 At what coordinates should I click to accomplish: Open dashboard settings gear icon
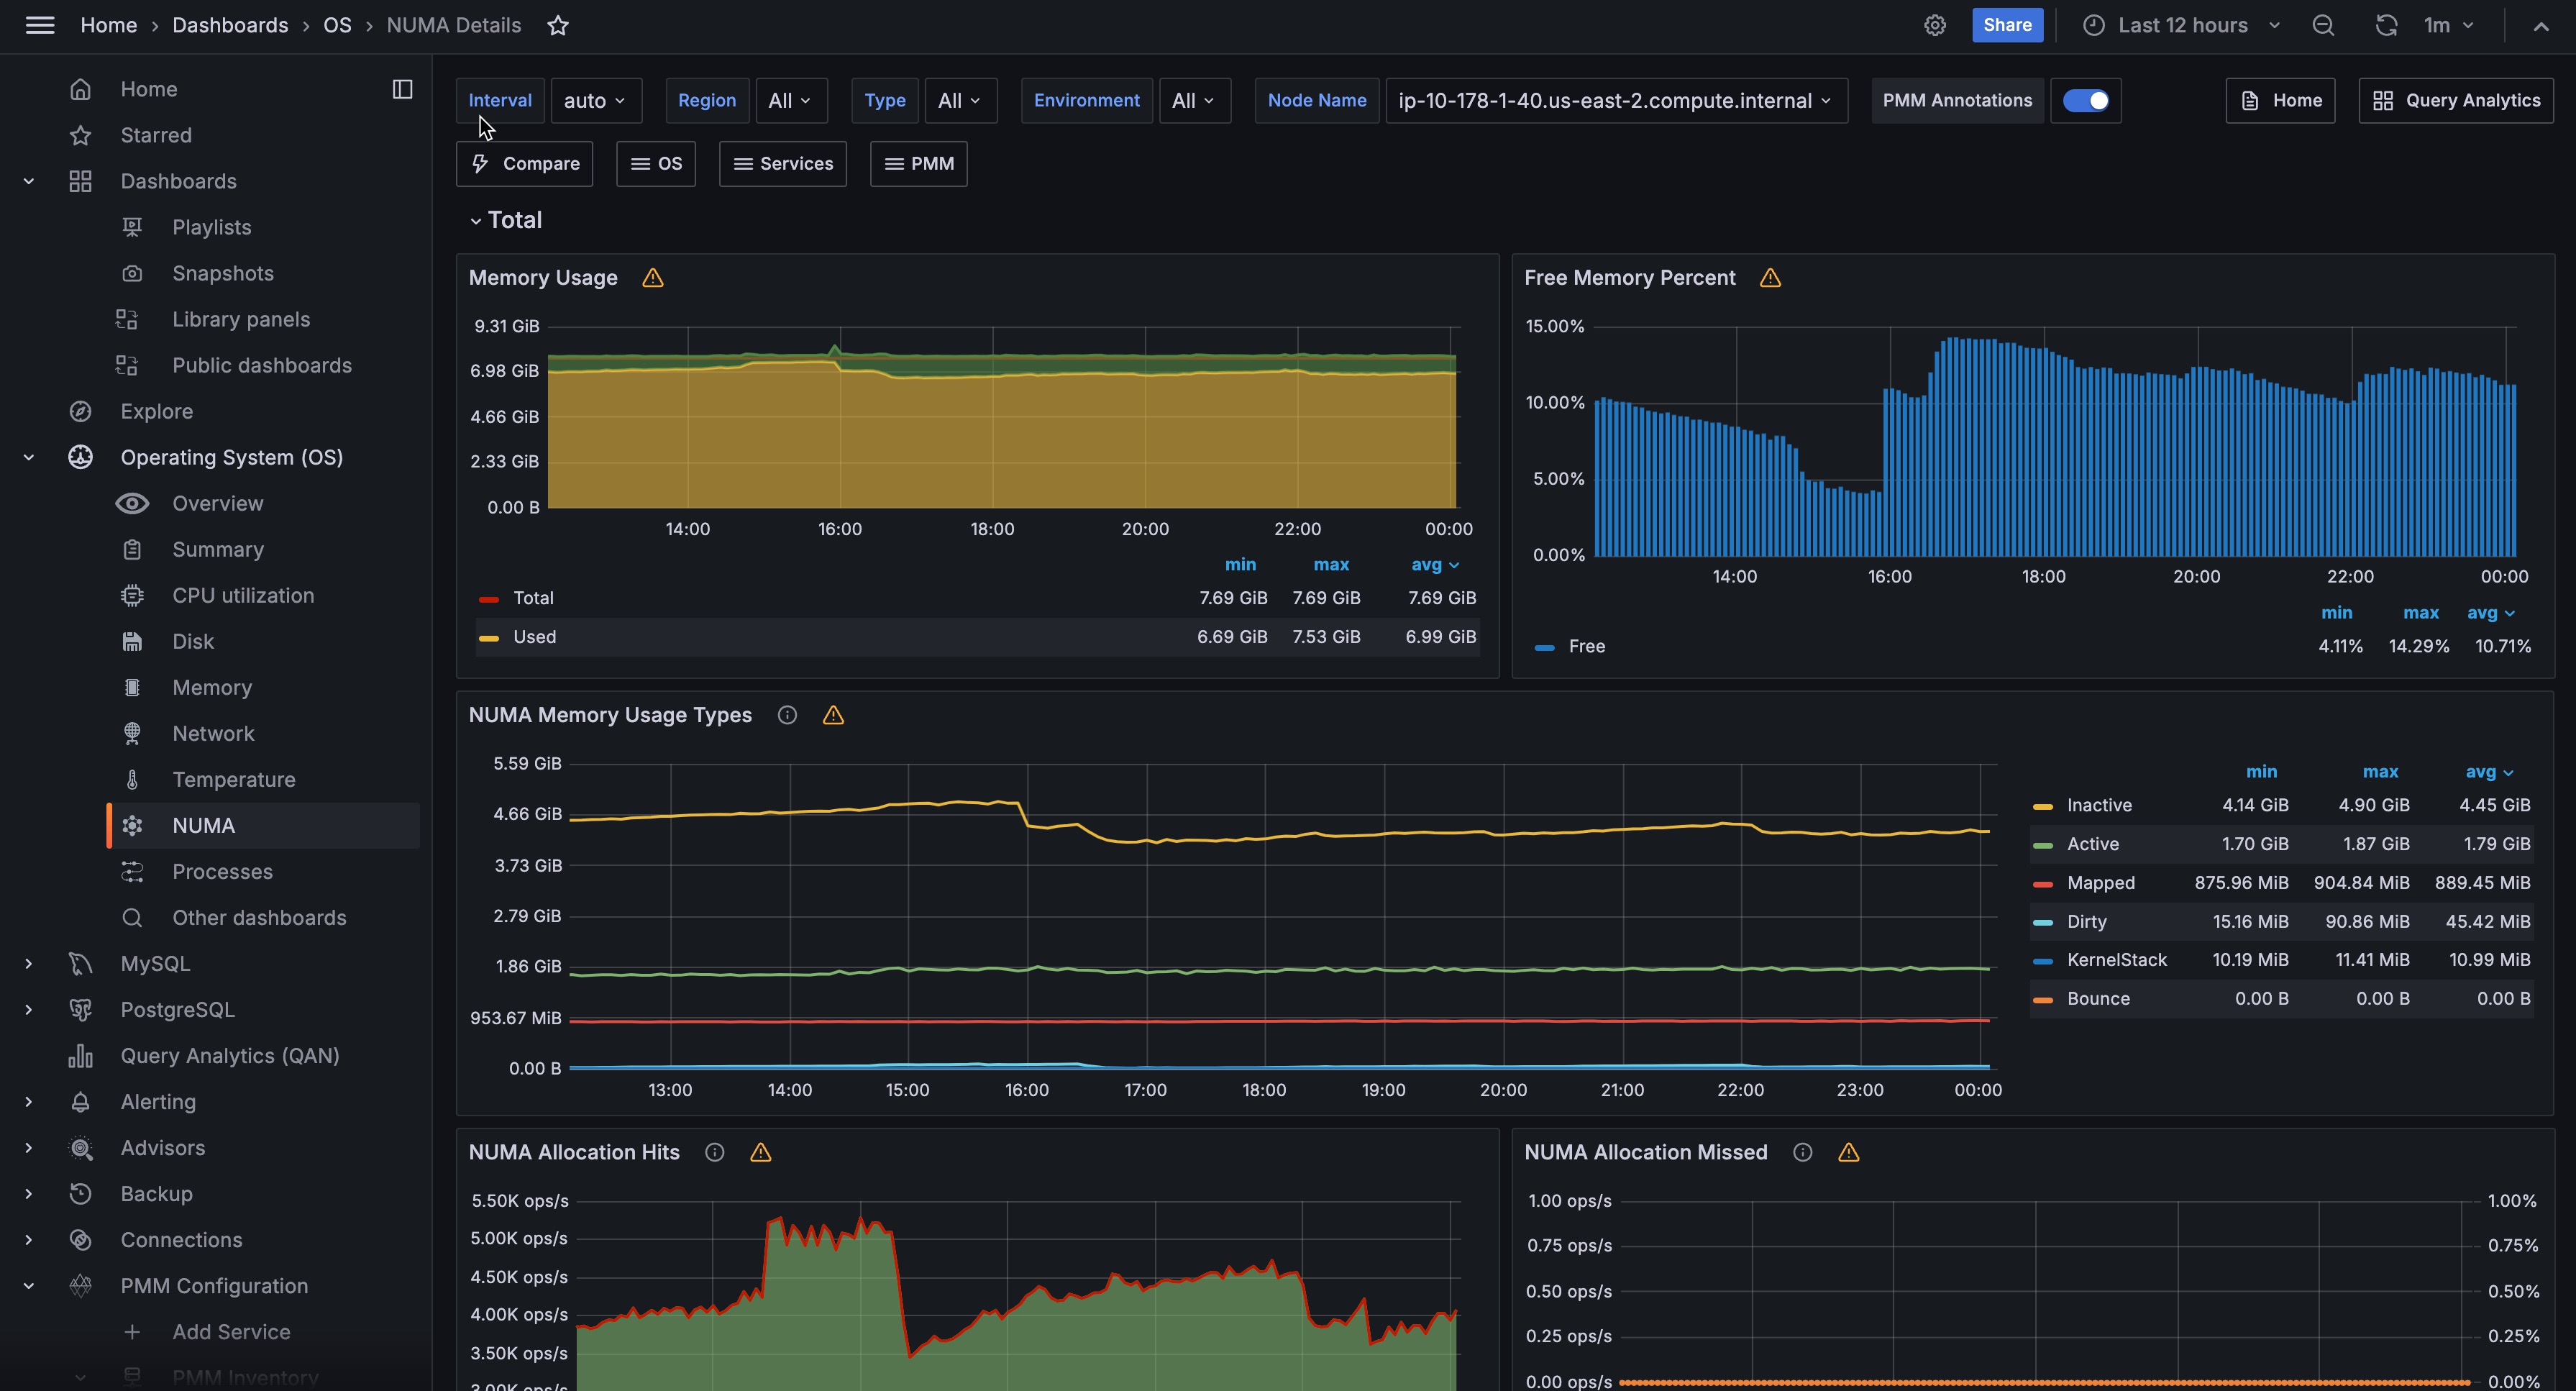coord(1935,26)
